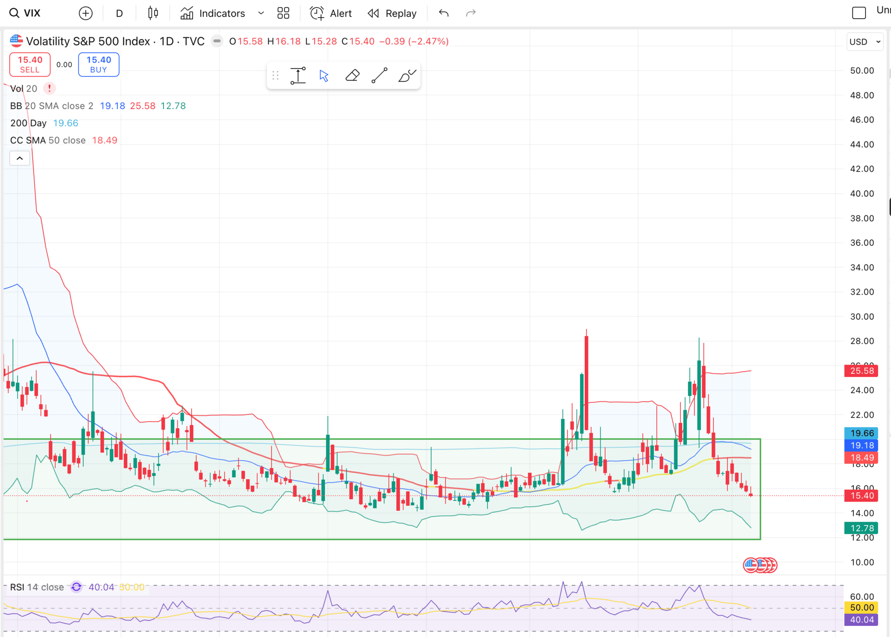Click the VIX symbol search icon
891x637 pixels.
[x=14, y=13]
